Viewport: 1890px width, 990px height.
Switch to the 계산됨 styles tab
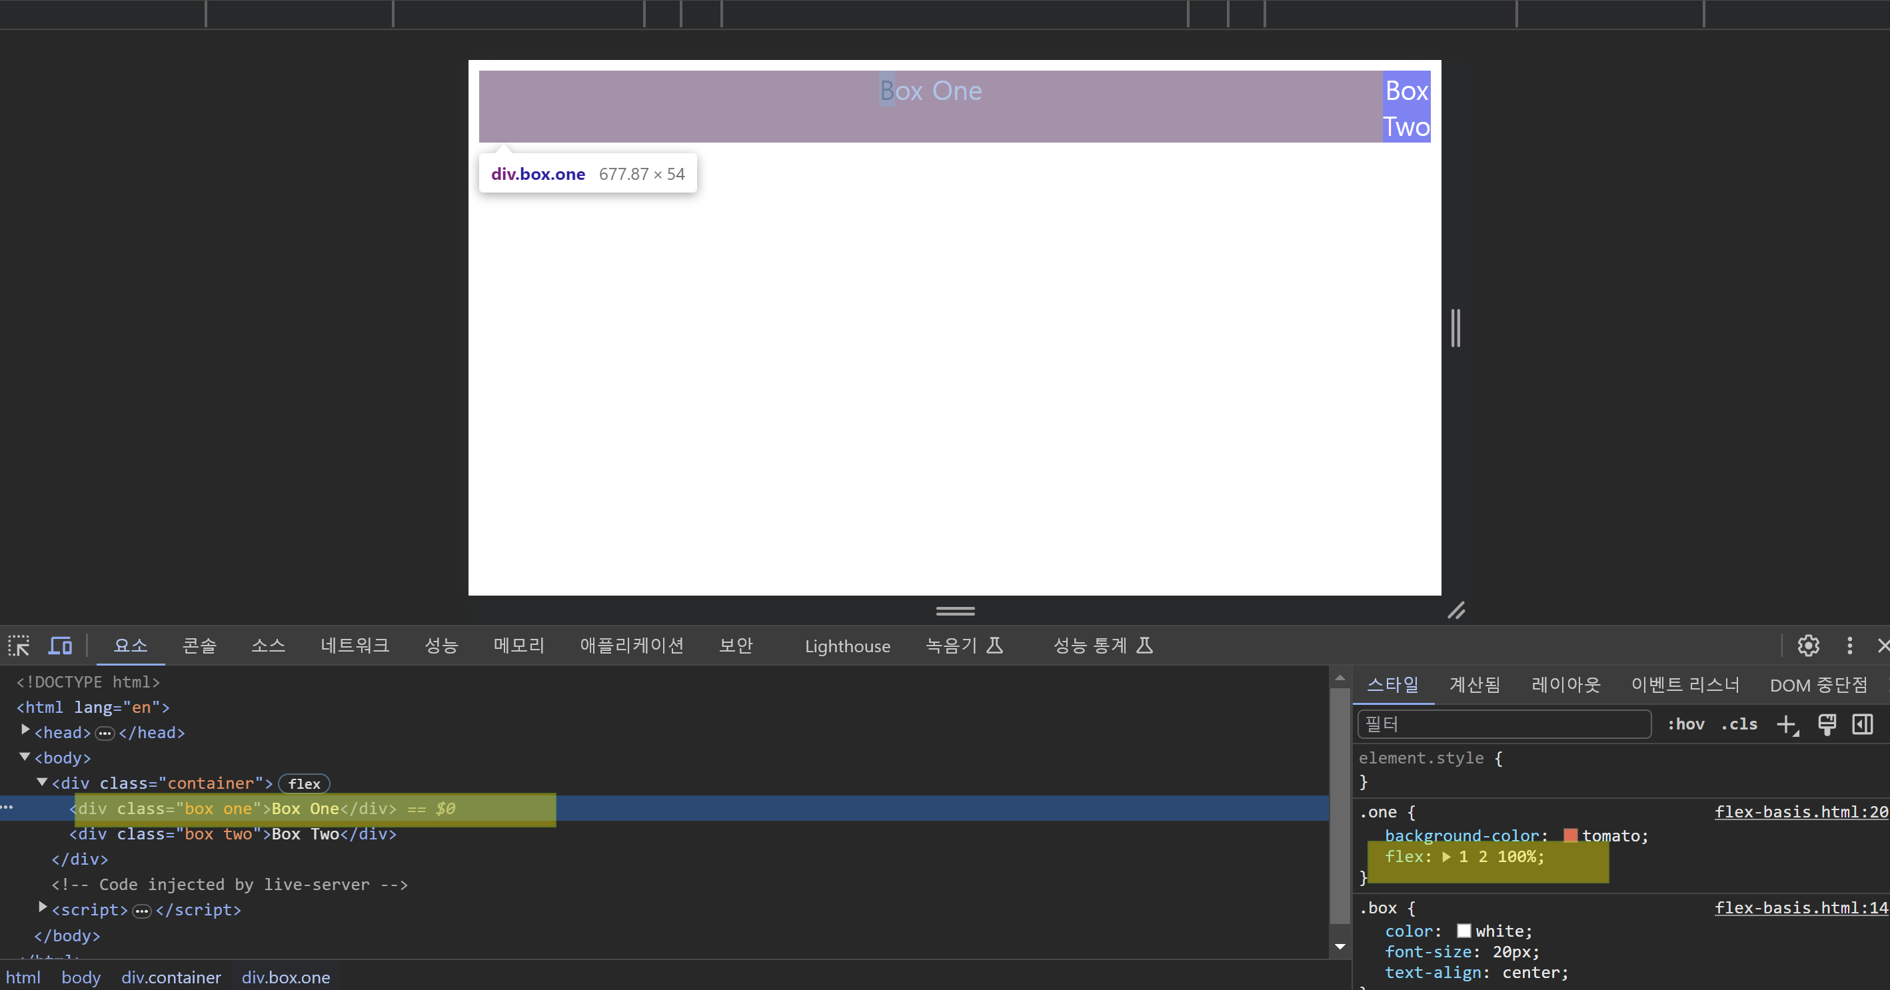point(1475,685)
